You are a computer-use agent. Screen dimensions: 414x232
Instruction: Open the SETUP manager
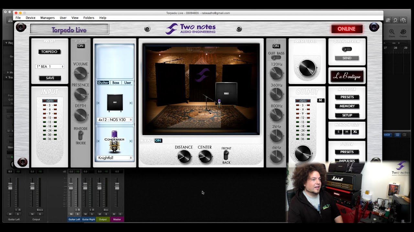(x=347, y=115)
